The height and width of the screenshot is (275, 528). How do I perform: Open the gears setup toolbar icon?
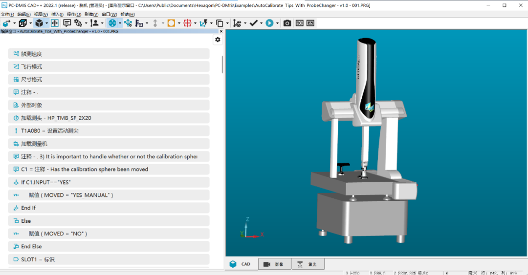[x=78, y=23]
